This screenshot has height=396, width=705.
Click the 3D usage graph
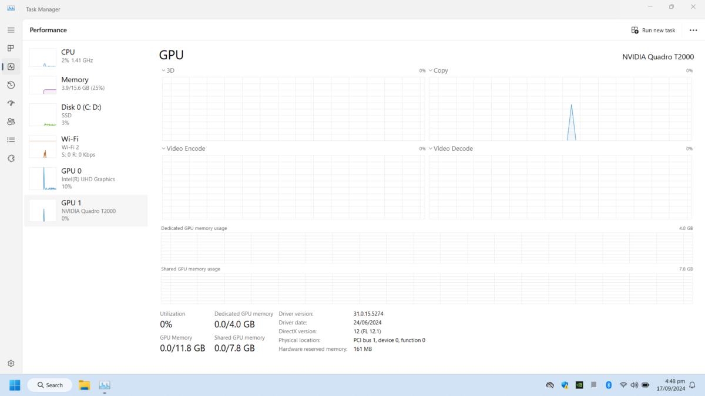[x=293, y=109]
